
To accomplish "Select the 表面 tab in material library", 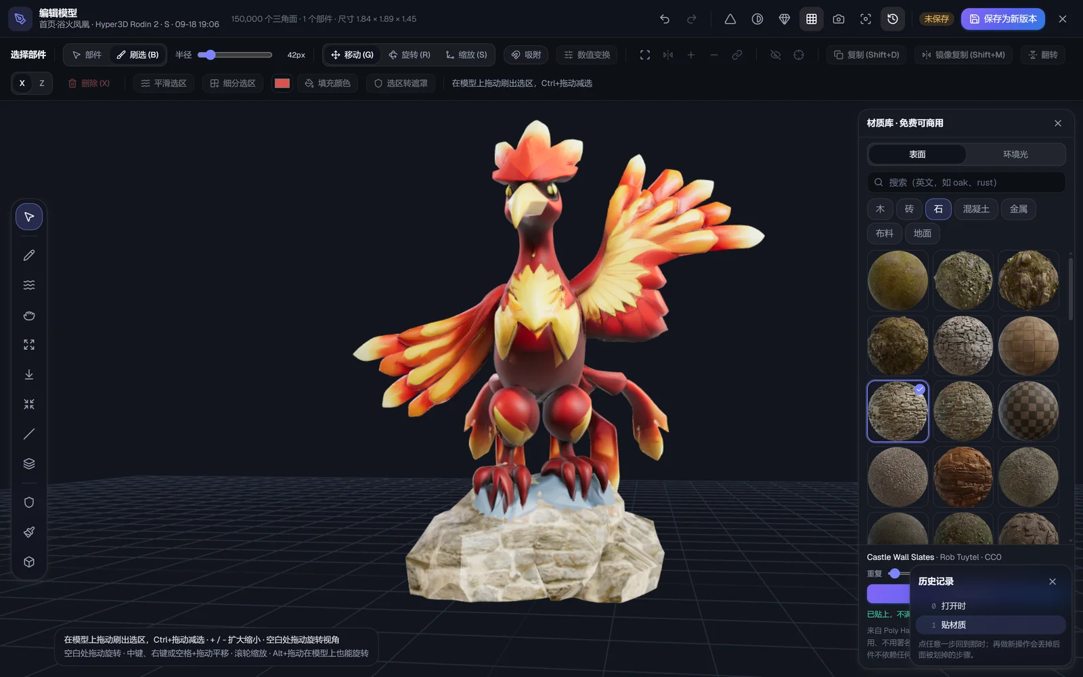I will pyautogui.click(x=917, y=154).
